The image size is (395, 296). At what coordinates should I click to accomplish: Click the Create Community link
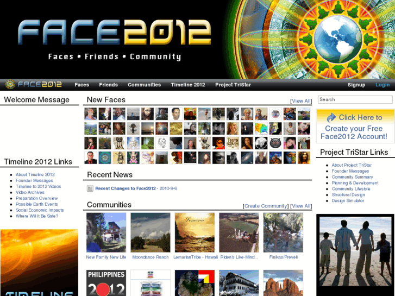(266, 206)
